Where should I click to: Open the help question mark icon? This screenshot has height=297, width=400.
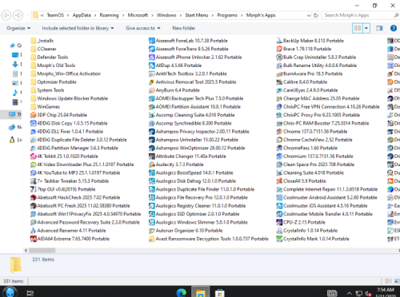[x=394, y=28]
